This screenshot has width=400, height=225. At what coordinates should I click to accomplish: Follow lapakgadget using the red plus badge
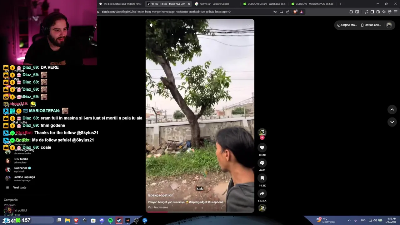click(x=262, y=137)
